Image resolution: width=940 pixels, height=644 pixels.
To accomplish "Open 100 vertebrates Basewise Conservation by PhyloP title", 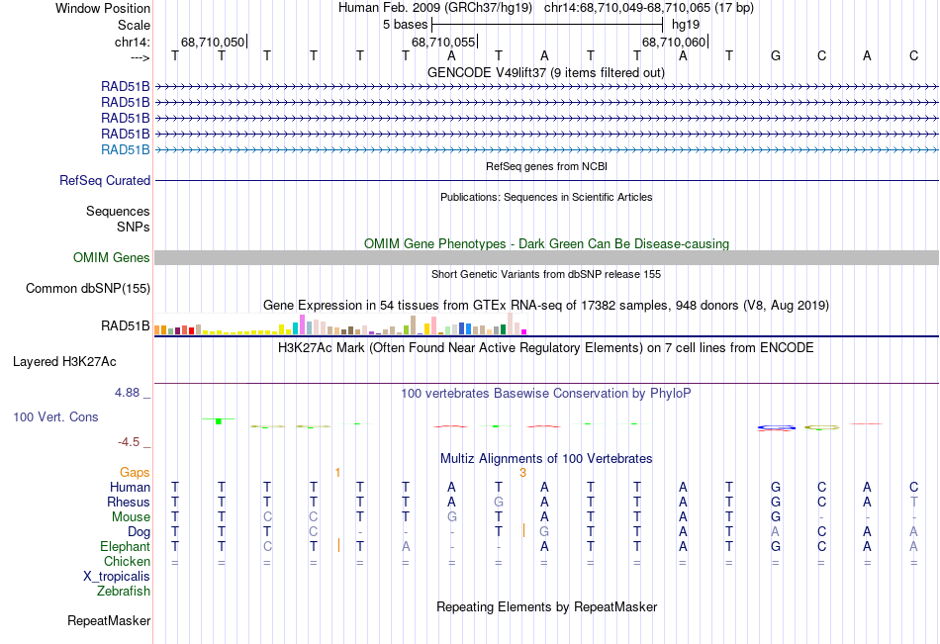I will (546, 394).
